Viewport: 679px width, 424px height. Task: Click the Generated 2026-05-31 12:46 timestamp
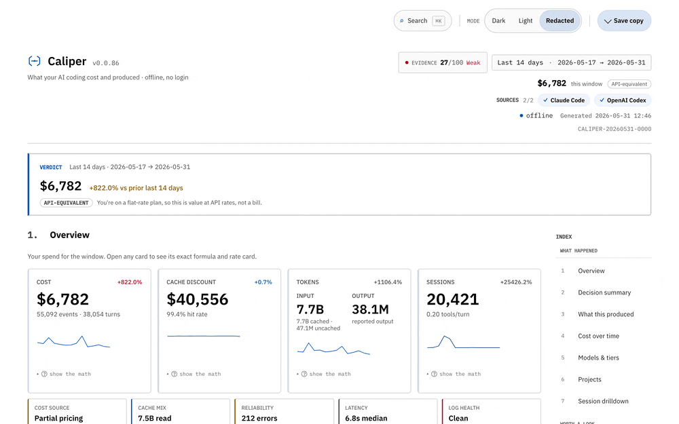point(606,115)
